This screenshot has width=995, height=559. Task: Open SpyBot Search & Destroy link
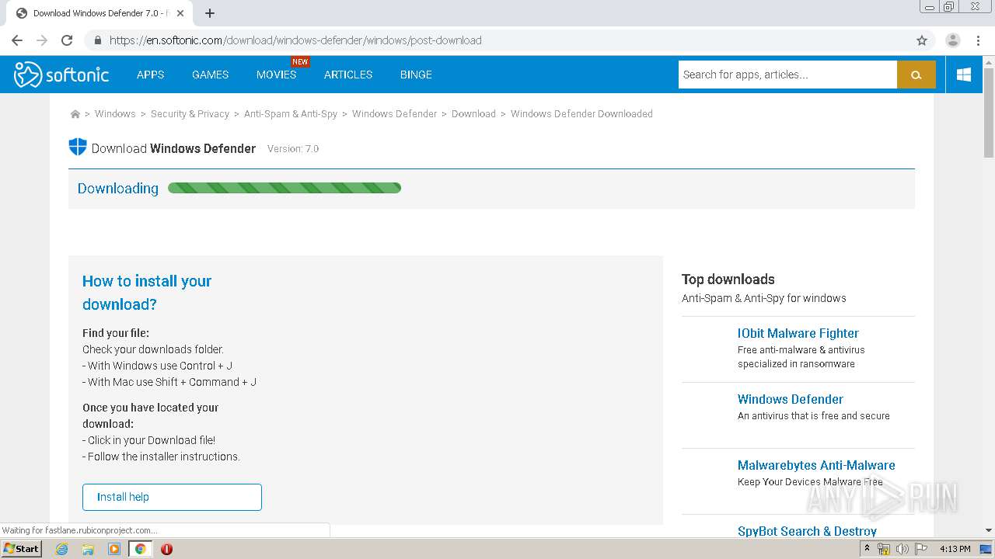coord(807,531)
